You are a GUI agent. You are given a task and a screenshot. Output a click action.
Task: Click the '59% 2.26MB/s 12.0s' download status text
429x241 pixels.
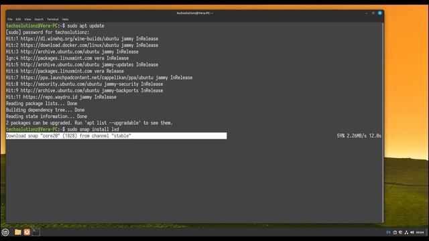click(x=359, y=136)
